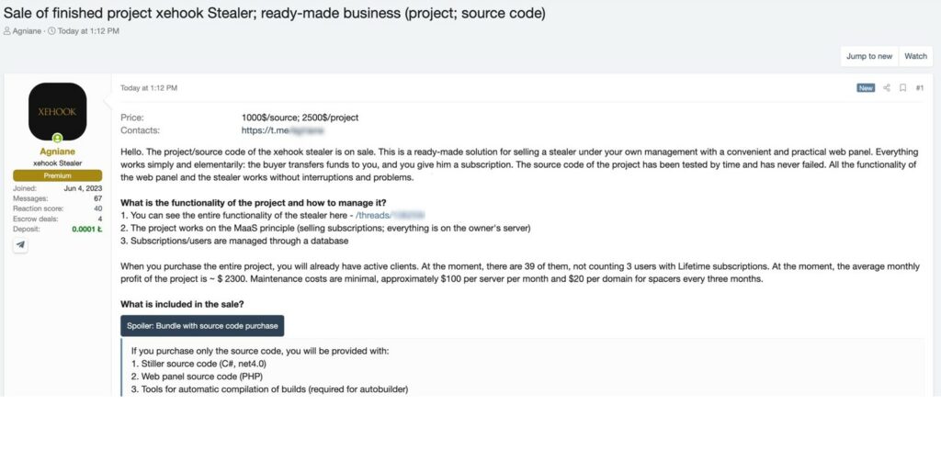Click the clock icon in thread header

51,31
